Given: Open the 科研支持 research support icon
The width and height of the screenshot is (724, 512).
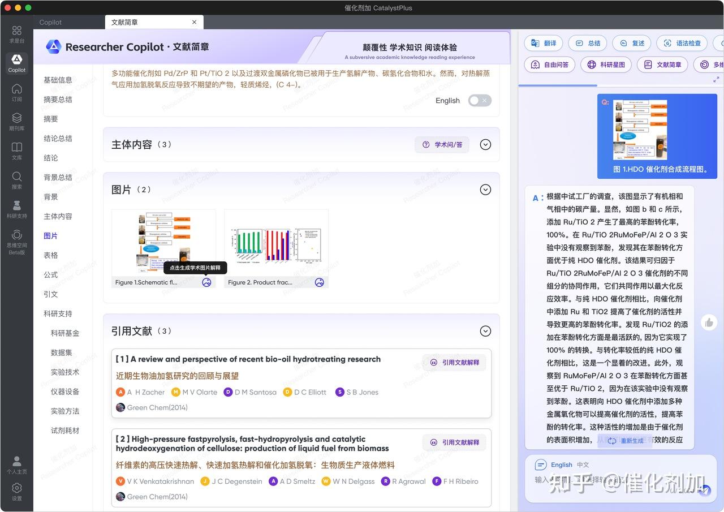Looking at the screenshot, I should (x=16, y=209).
